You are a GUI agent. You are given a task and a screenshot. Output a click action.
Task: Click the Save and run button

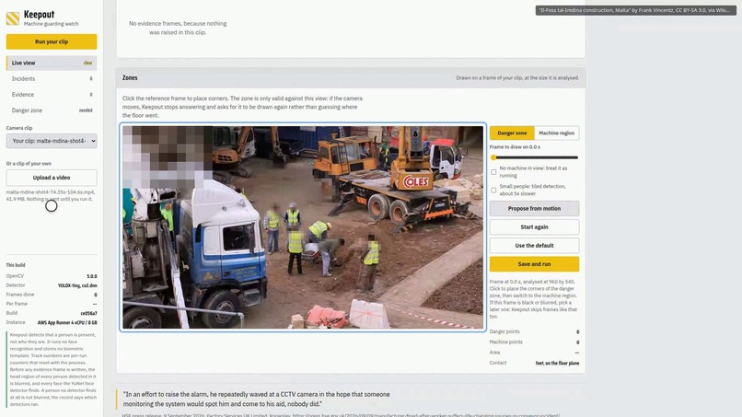[x=534, y=264]
